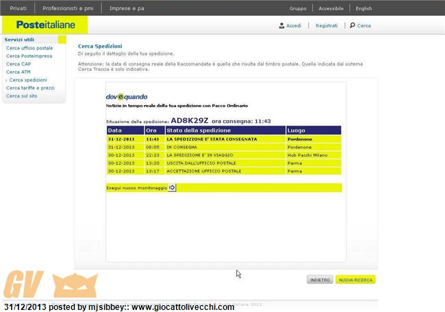Click the Posteitaliane logo
The height and width of the screenshot is (312, 445).
44,25
